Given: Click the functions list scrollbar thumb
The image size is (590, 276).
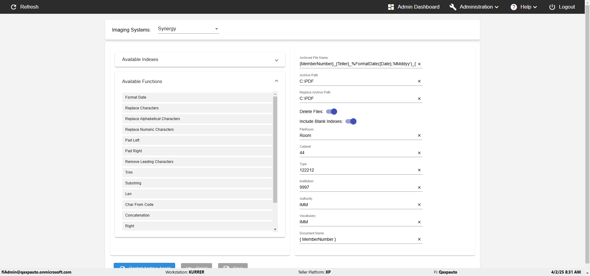Looking at the screenshot, I should 275,149.
